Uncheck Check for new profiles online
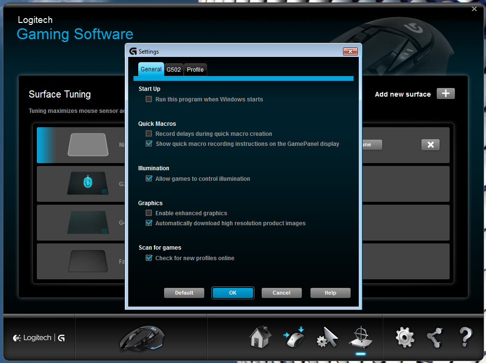Screen dimensions: 486x363 149,258
